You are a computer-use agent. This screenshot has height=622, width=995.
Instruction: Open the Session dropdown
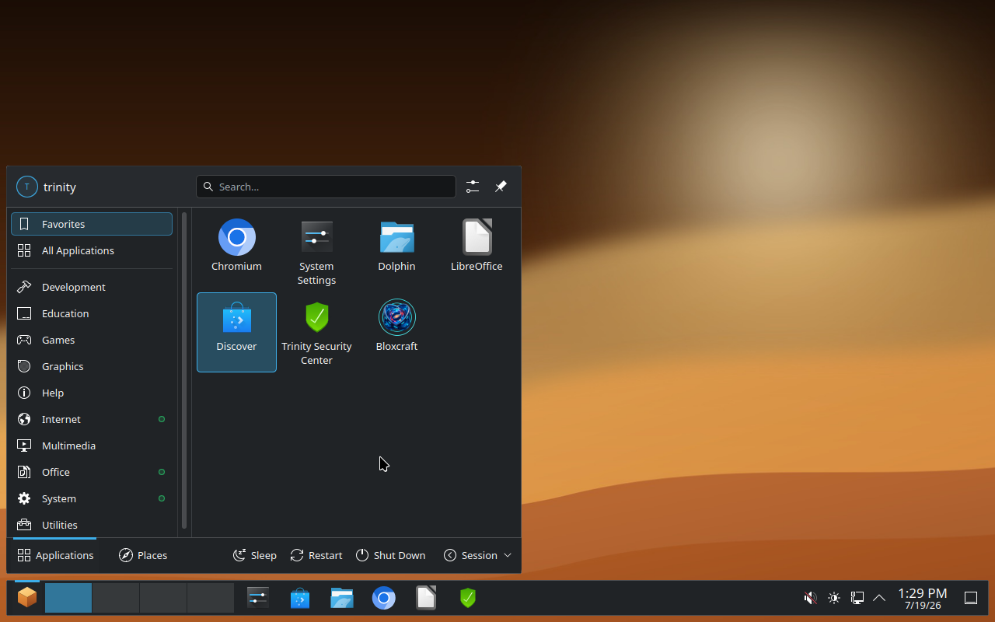pyautogui.click(x=477, y=555)
